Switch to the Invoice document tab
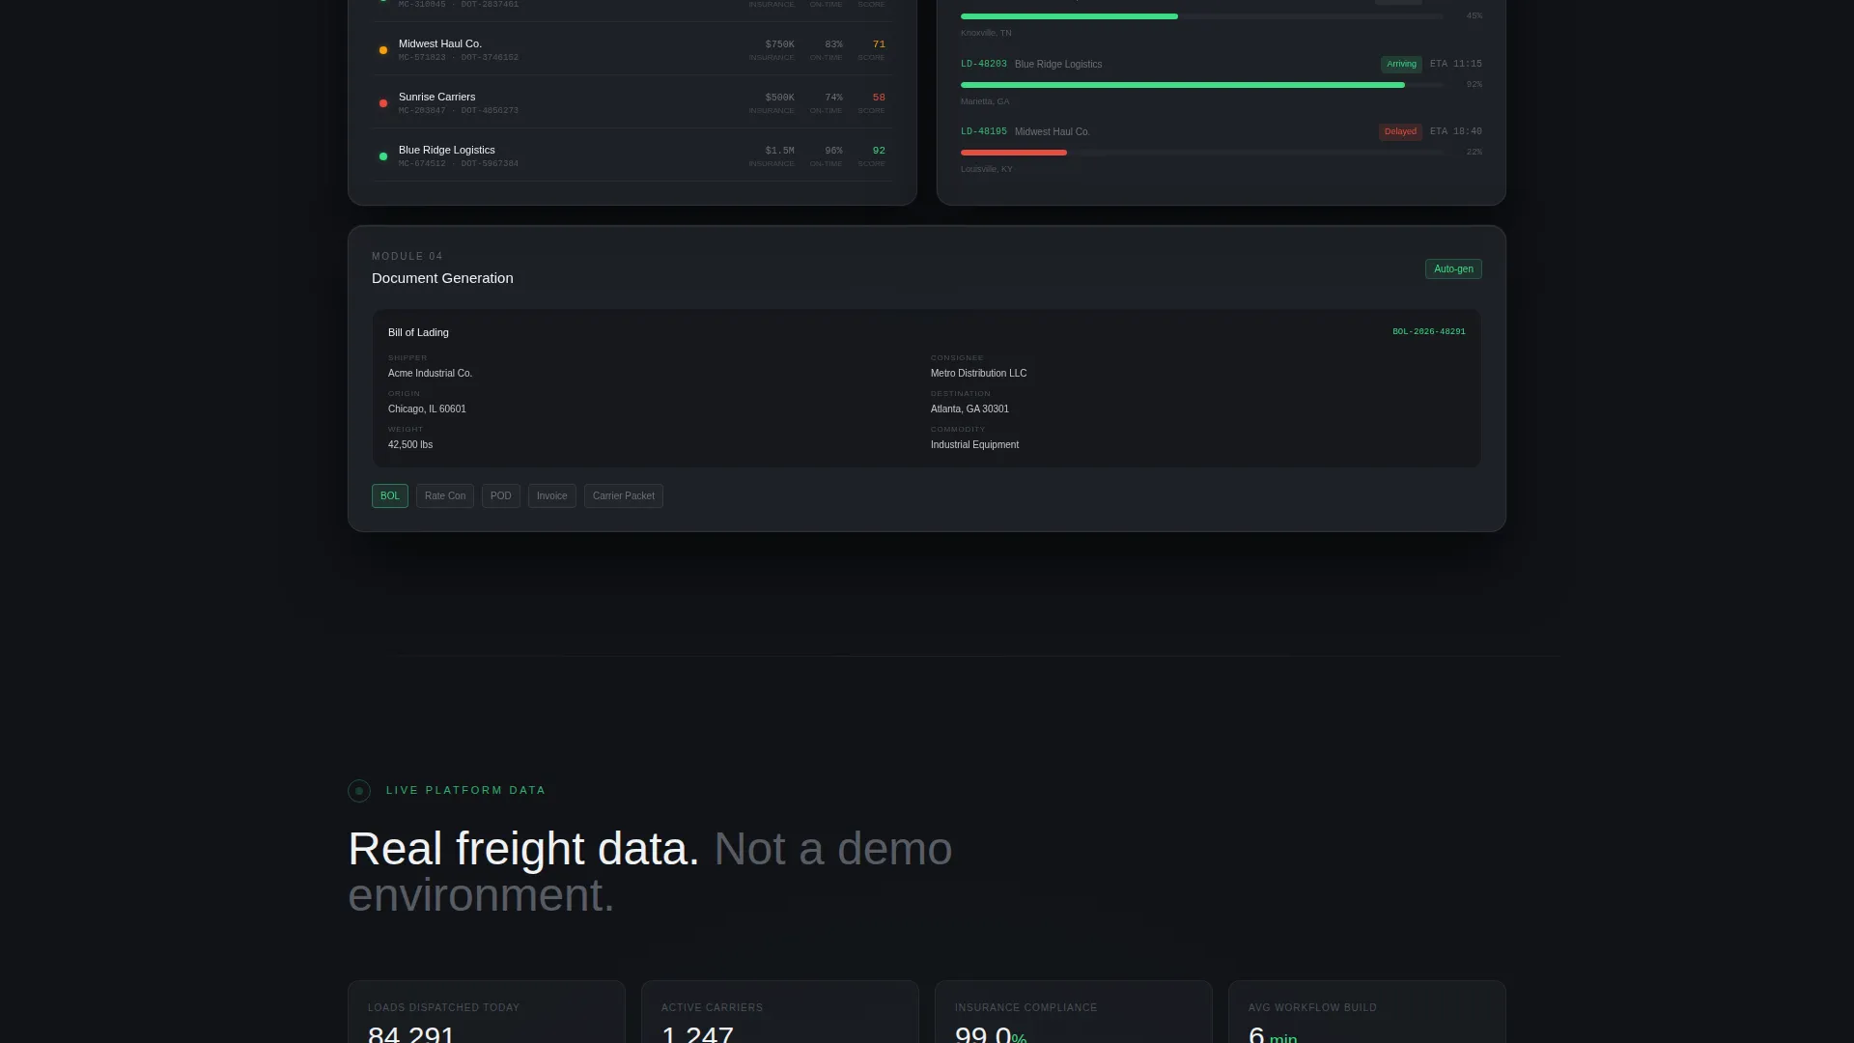 pos(552,496)
